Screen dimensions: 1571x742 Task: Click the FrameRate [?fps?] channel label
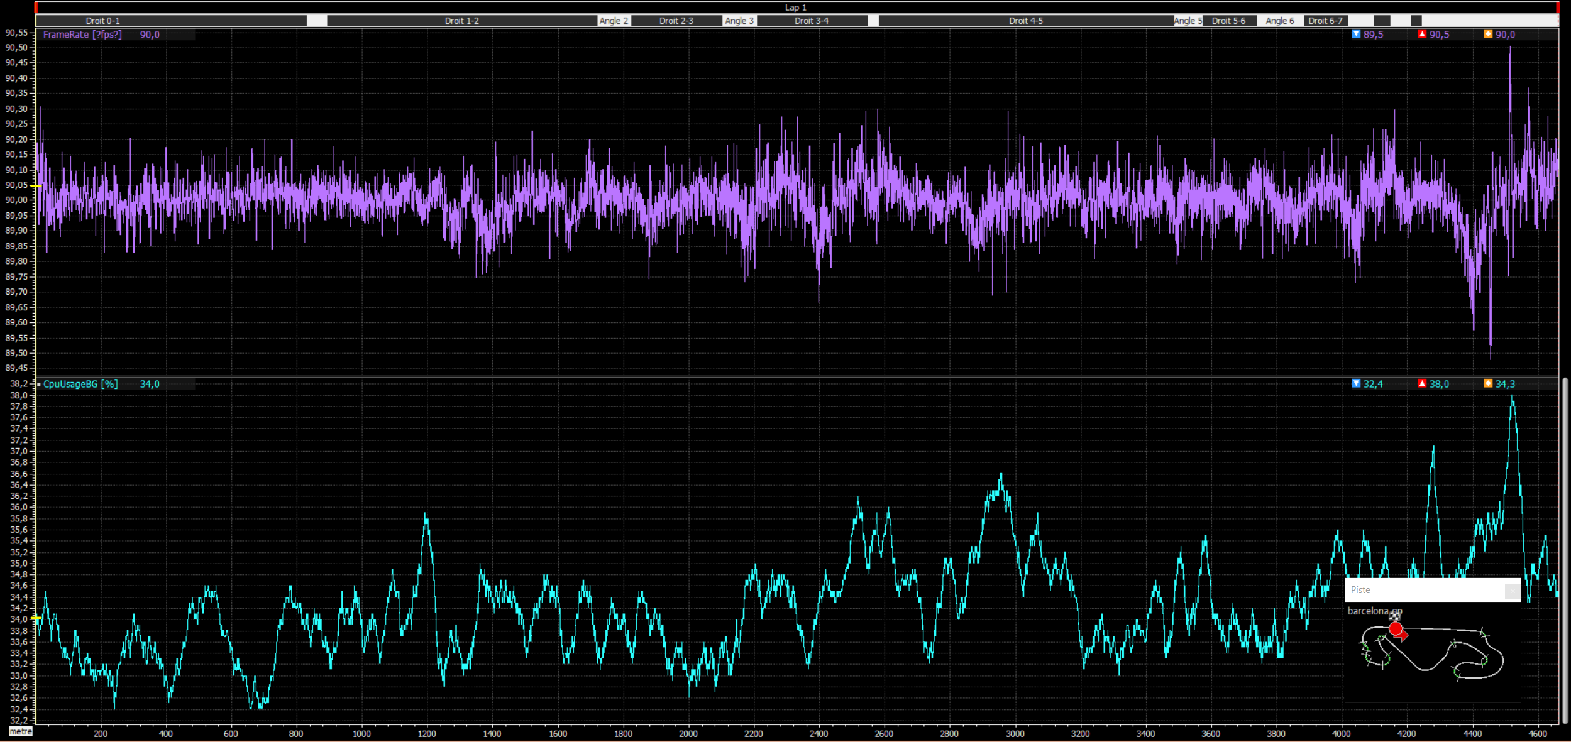(82, 35)
